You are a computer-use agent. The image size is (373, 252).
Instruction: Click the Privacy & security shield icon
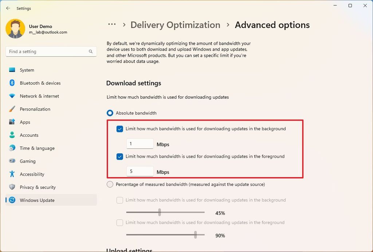[x=12, y=187]
